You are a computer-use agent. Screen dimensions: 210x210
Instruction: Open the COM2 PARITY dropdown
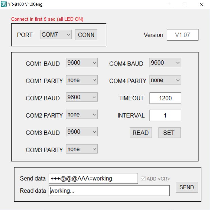82,114
